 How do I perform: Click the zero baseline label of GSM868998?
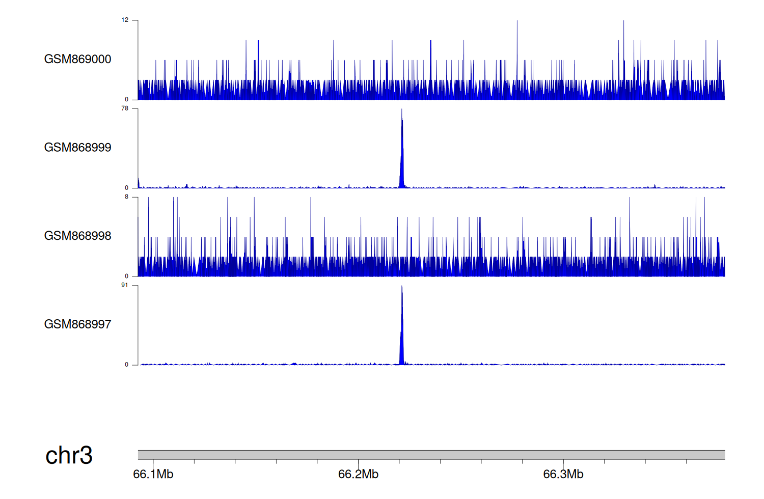pyautogui.click(x=126, y=276)
